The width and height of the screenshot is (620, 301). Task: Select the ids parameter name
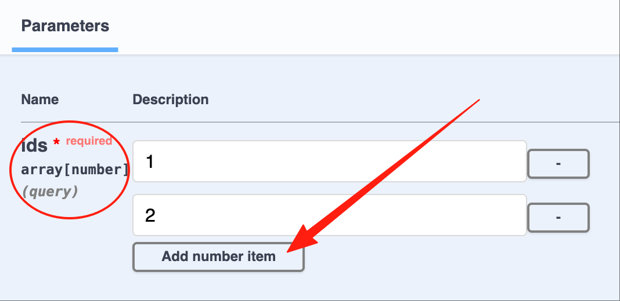(x=34, y=146)
